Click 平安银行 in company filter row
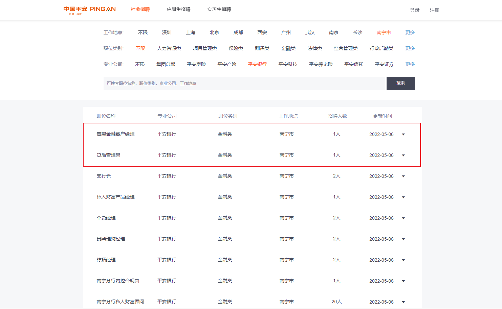Screen dimensions: 502x309 click(257, 64)
